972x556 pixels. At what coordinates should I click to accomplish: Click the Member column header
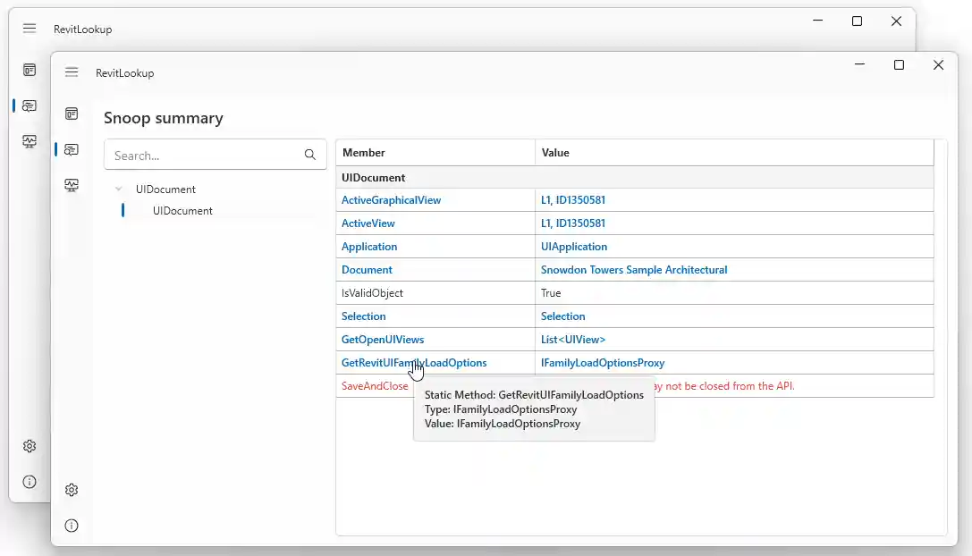435,153
